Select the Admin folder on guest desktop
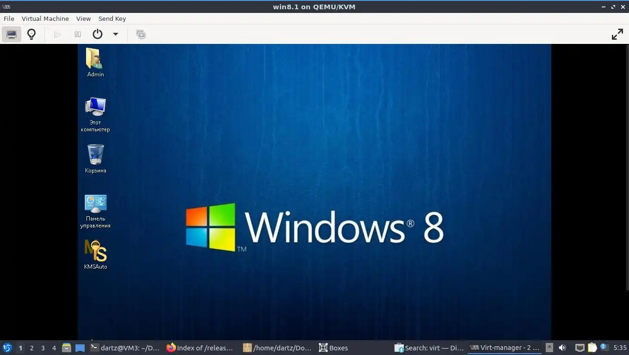Viewport: 629px width, 355px height. point(95,62)
